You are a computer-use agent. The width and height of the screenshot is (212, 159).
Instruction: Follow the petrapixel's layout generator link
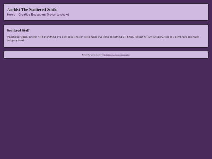pyautogui.click(x=117, y=55)
